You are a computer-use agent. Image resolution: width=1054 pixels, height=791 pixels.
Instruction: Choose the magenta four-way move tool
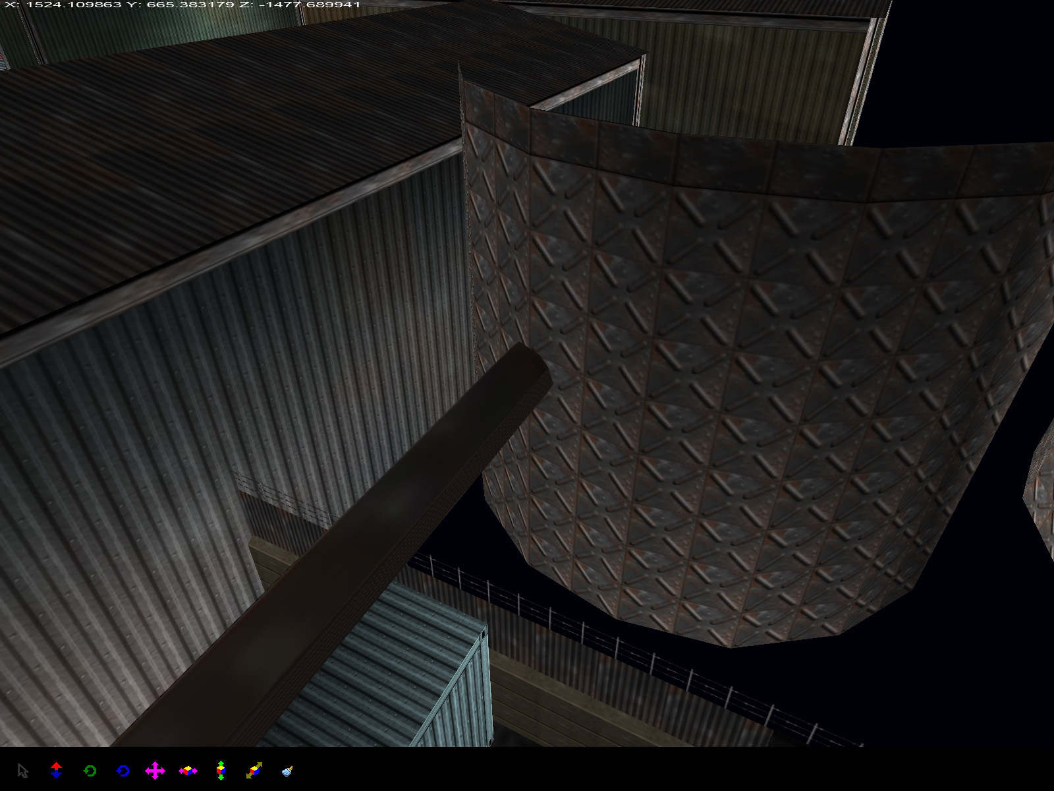point(155,771)
